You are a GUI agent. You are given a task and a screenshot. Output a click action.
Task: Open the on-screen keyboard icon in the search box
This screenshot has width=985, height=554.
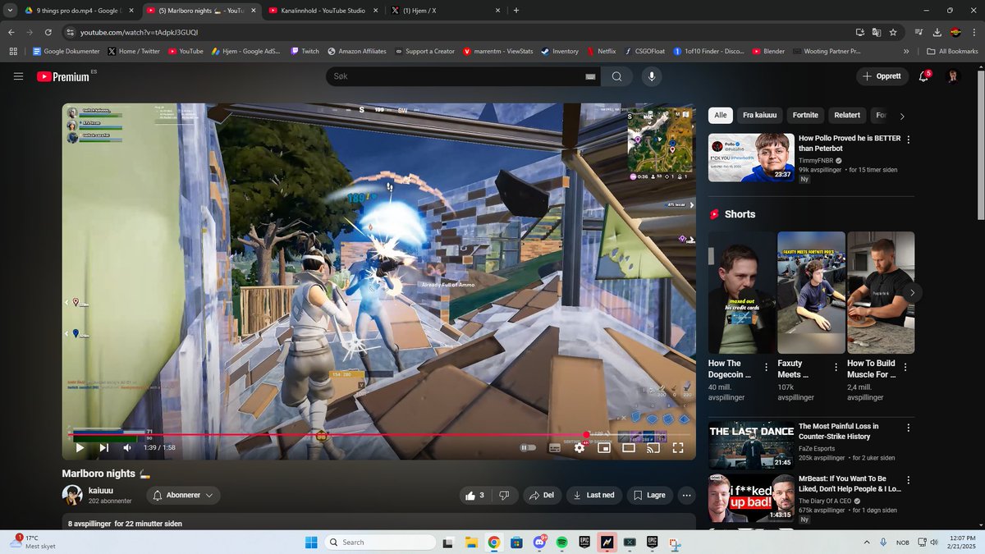click(589, 76)
